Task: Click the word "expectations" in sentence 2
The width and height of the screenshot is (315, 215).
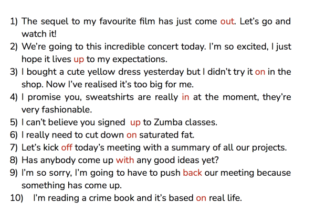Action: click(139, 60)
